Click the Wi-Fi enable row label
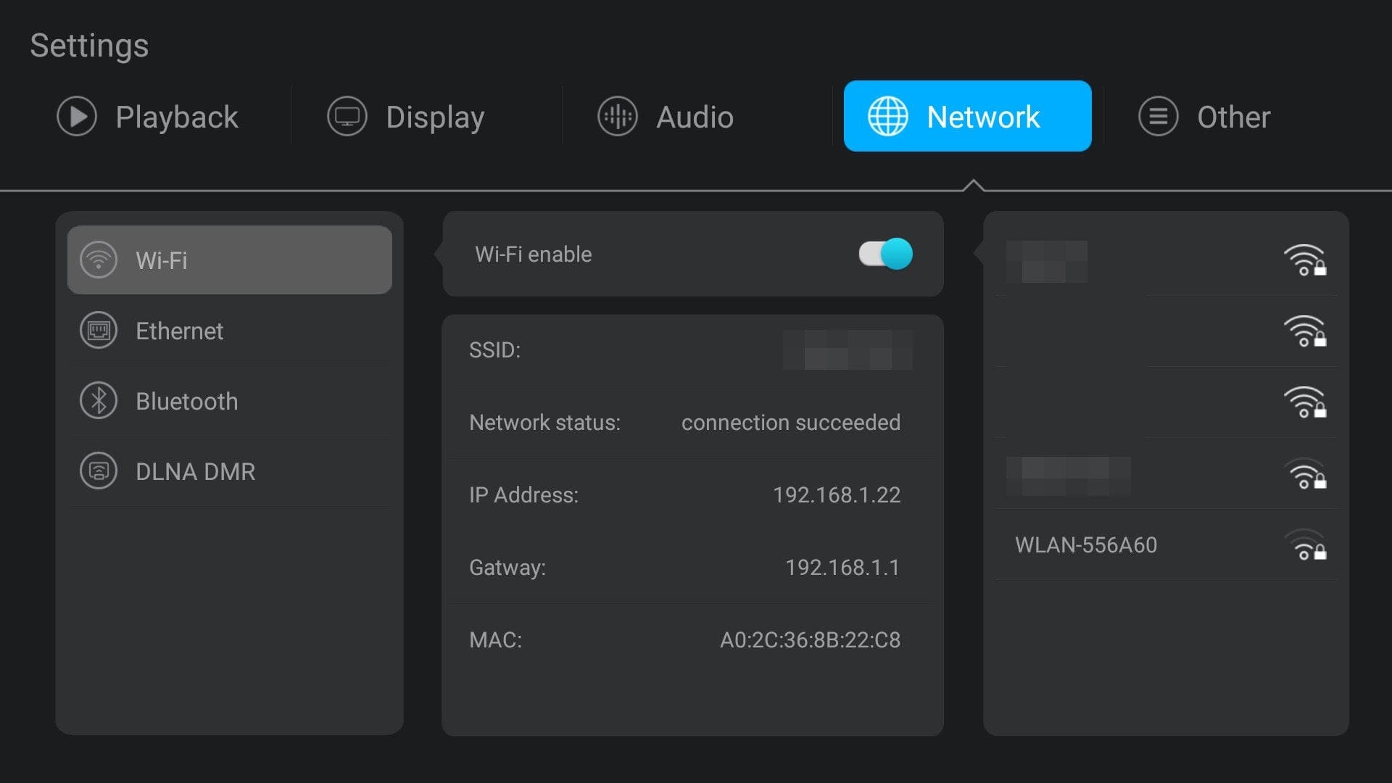The image size is (1392, 783). [533, 254]
